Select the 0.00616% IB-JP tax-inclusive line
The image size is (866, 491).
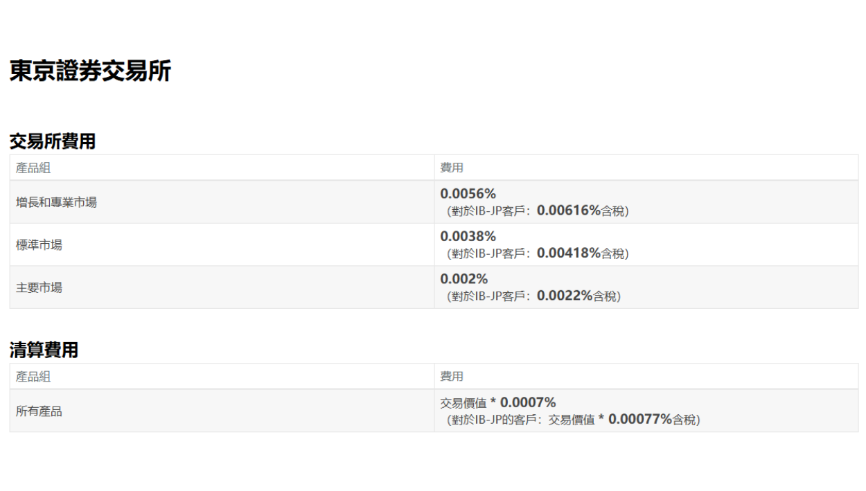(538, 211)
